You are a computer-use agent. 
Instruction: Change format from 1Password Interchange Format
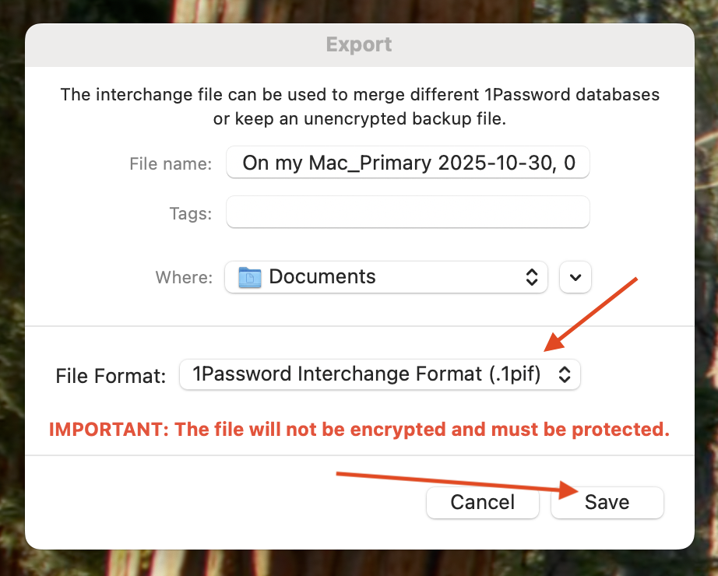[x=380, y=374]
